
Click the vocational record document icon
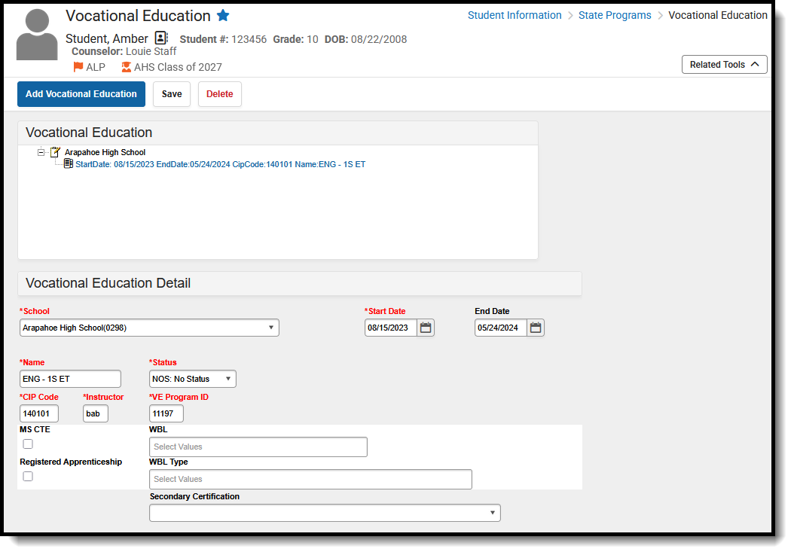point(69,163)
